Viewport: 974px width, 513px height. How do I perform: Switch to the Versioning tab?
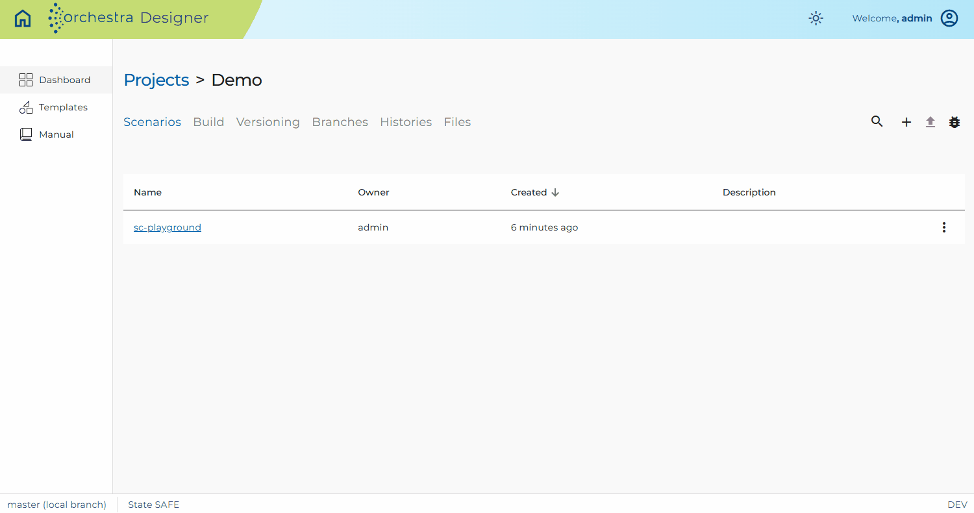click(x=268, y=122)
